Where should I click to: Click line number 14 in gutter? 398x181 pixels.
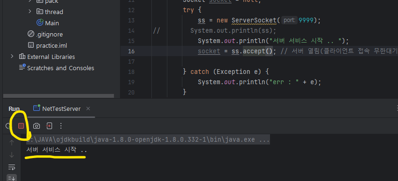pyautogui.click(x=131, y=30)
